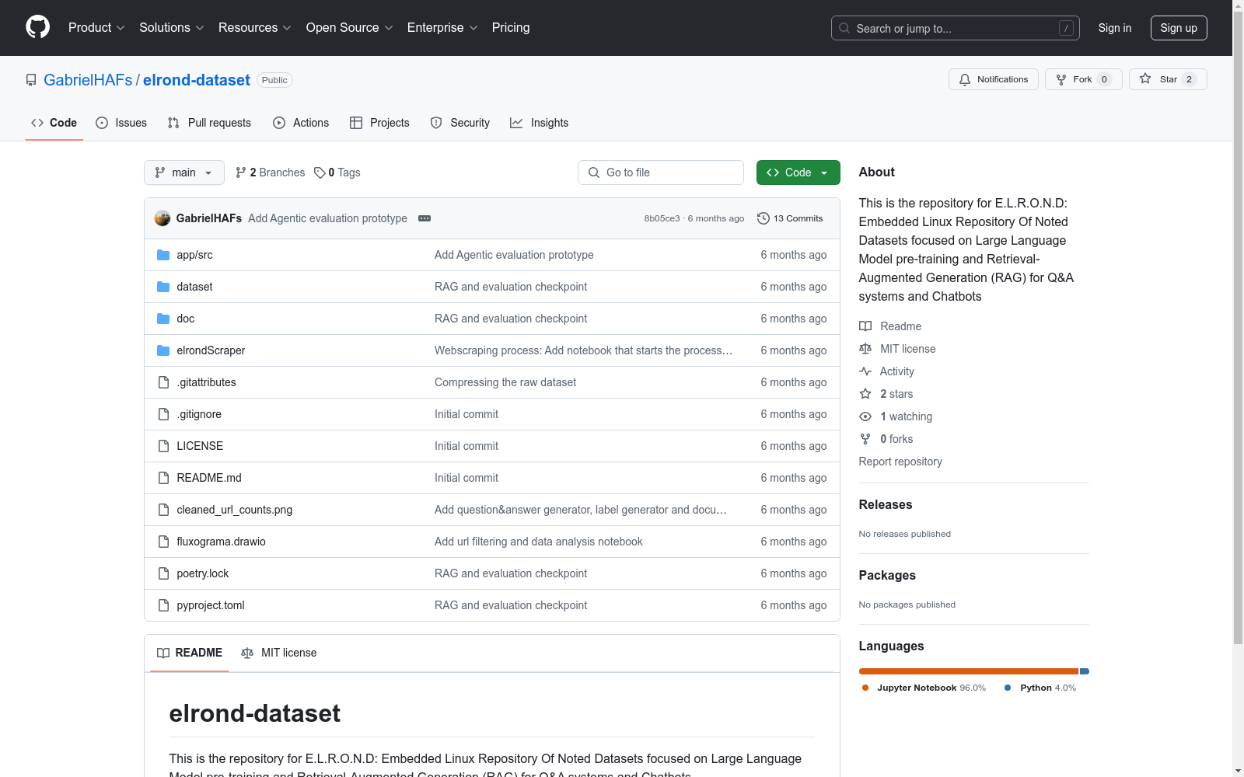This screenshot has height=777, width=1244.
Task: Switch to the Projects tab
Action: pos(379,123)
